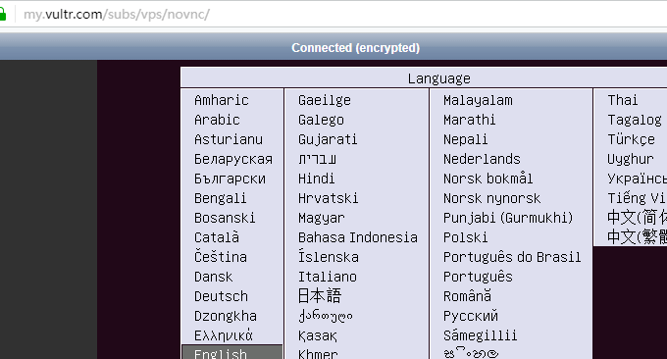Choose Bosanski language
This screenshot has width=667, height=359.
click(x=225, y=218)
